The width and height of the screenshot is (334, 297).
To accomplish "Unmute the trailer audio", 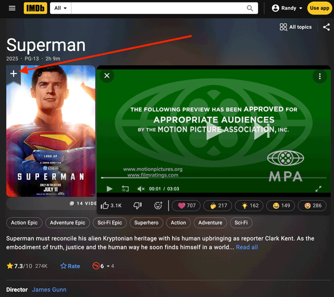I will (x=140, y=188).
